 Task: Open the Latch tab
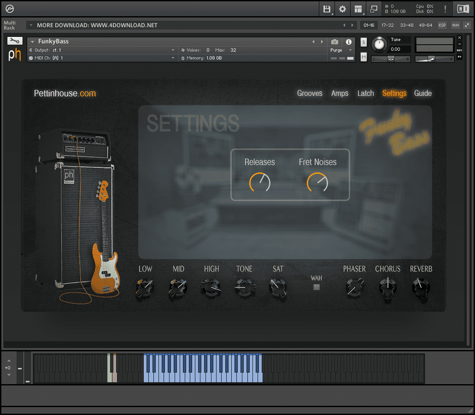[366, 93]
